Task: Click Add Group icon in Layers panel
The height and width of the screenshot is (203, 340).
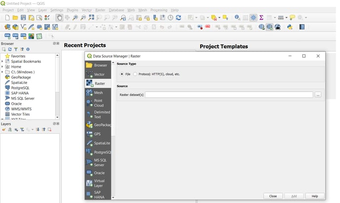Action: point(10,129)
